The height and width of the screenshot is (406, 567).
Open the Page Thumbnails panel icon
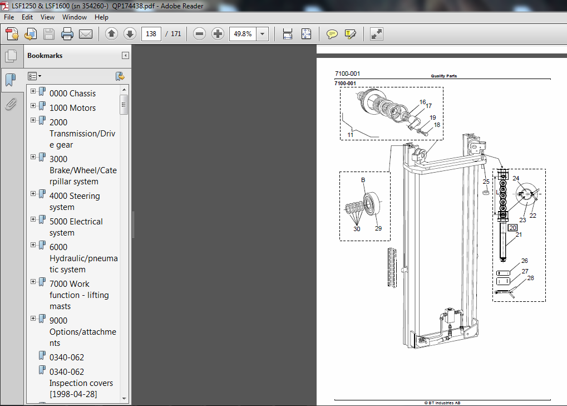pos(11,56)
